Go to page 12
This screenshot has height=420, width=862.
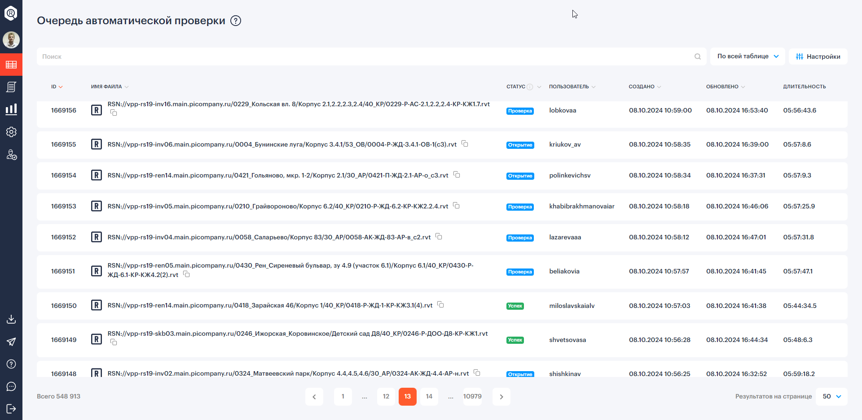tap(386, 397)
